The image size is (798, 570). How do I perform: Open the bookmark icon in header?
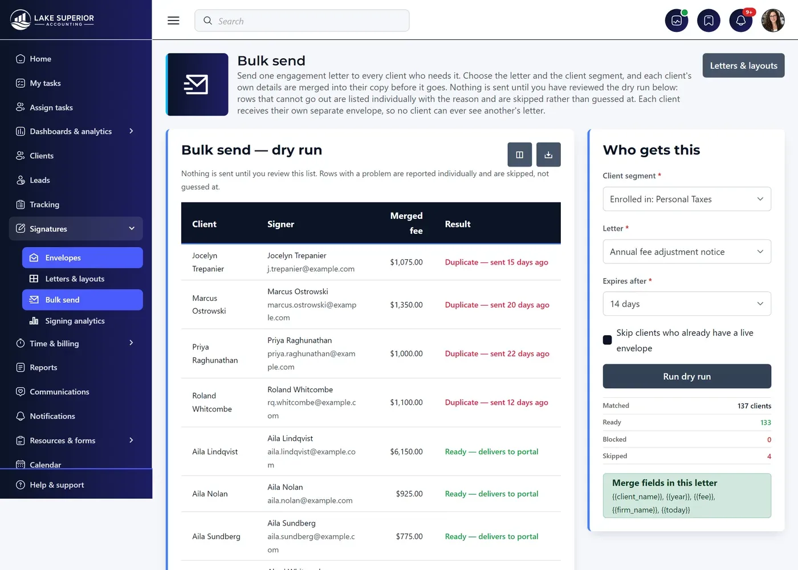pos(709,21)
